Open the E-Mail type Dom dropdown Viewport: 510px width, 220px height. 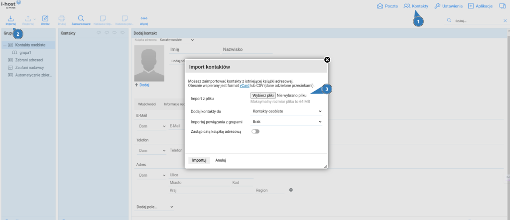point(151,126)
